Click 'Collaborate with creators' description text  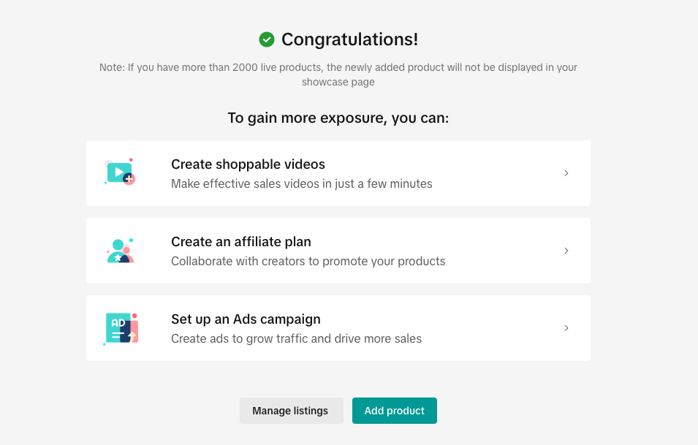(308, 262)
